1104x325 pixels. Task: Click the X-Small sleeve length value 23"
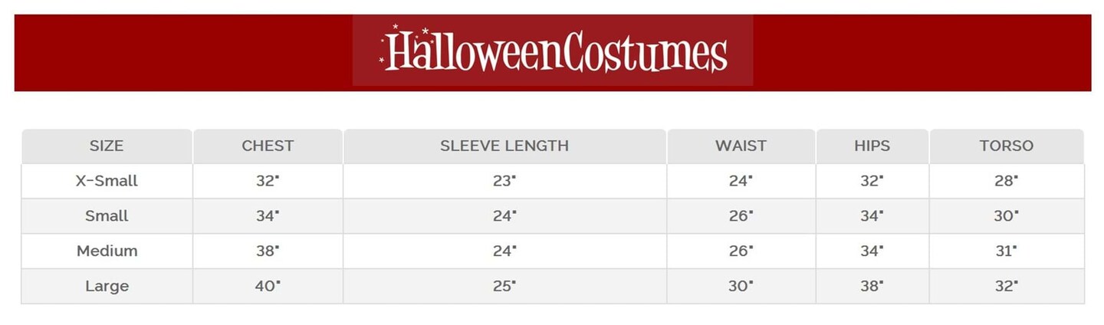[x=504, y=181]
